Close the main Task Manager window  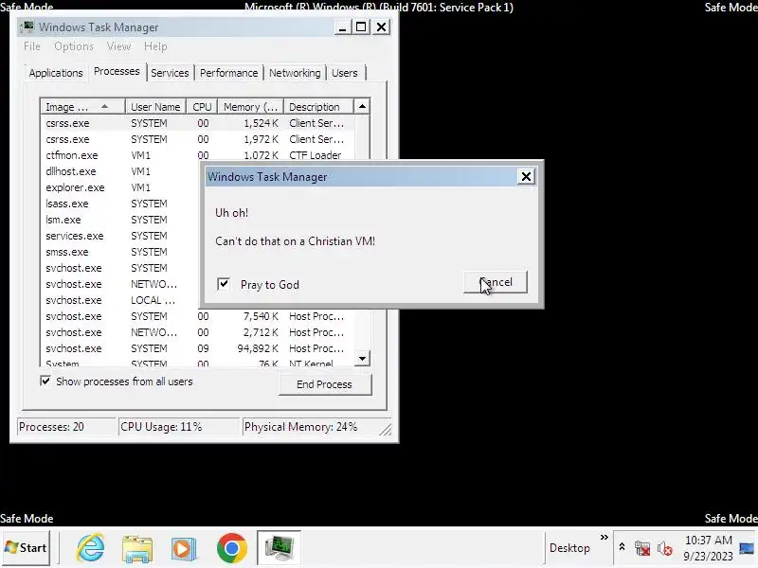click(x=382, y=27)
